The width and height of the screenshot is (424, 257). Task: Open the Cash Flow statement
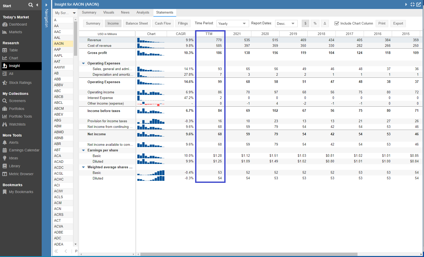click(x=163, y=23)
